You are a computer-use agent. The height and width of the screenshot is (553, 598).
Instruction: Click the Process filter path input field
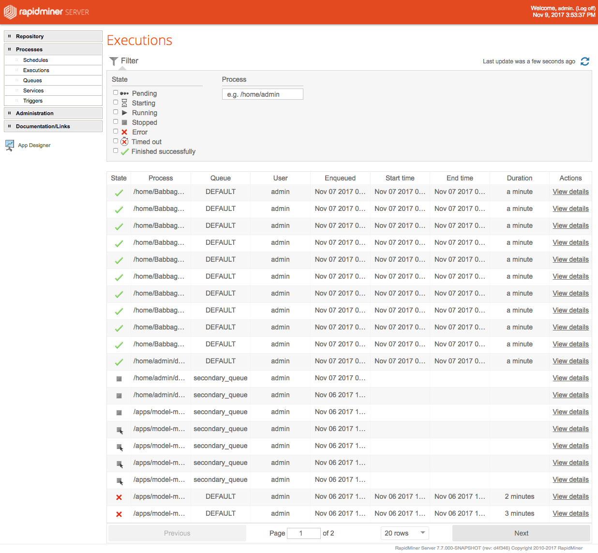pos(262,94)
